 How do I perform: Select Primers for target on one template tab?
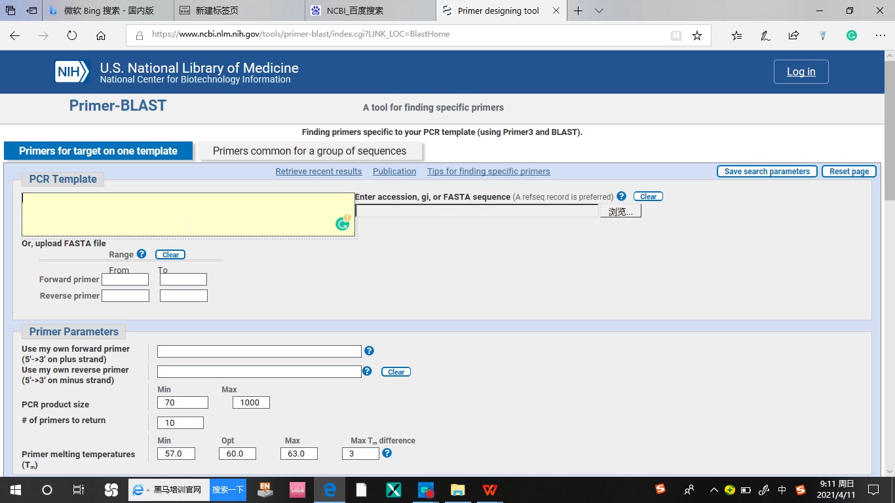(x=98, y=151)
